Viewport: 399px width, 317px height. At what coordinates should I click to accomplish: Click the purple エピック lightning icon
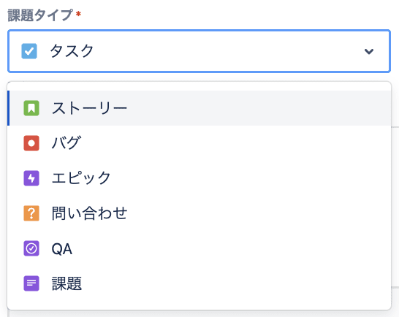(31, 178)
